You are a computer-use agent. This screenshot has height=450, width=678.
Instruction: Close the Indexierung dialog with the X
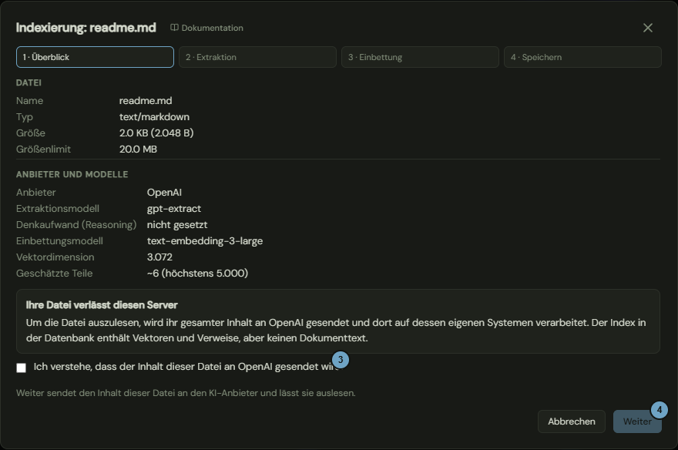(x=648, y=28)
